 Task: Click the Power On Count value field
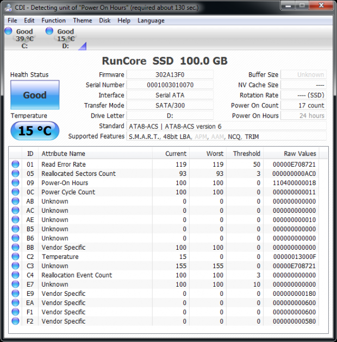pos(304,105)
